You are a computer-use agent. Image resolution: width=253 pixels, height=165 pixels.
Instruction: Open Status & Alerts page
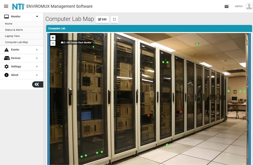click(x=22, y=30)
